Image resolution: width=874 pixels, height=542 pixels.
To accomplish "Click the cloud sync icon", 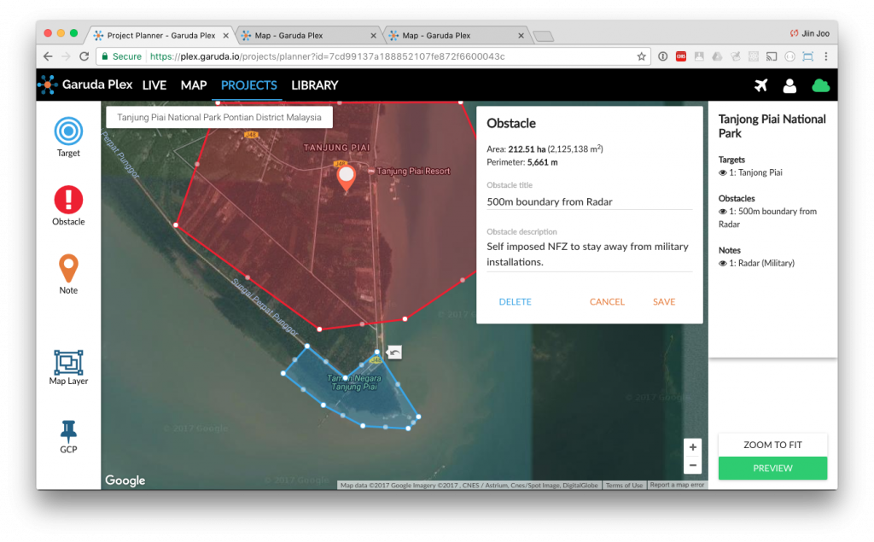I will click(x=820, y=85).
